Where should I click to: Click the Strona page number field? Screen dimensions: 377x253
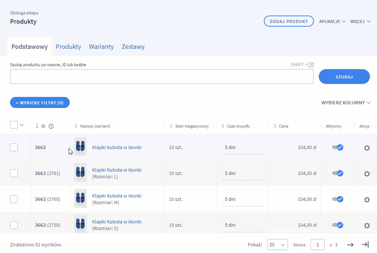click(x=318, y=244)
